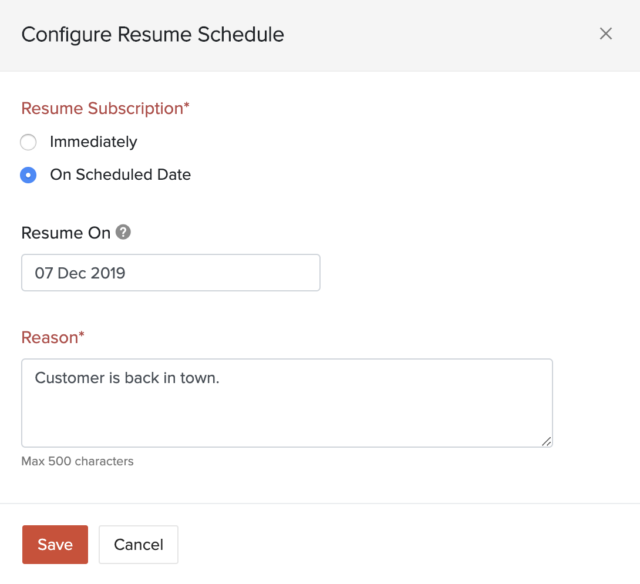This screenshot has width=640, height=584.
Task: Click the Configure Resume Schedule title
Action: point(152,34)
